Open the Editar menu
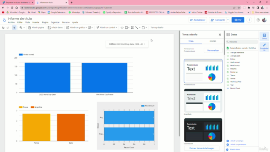270x152 pixels. 20,22
